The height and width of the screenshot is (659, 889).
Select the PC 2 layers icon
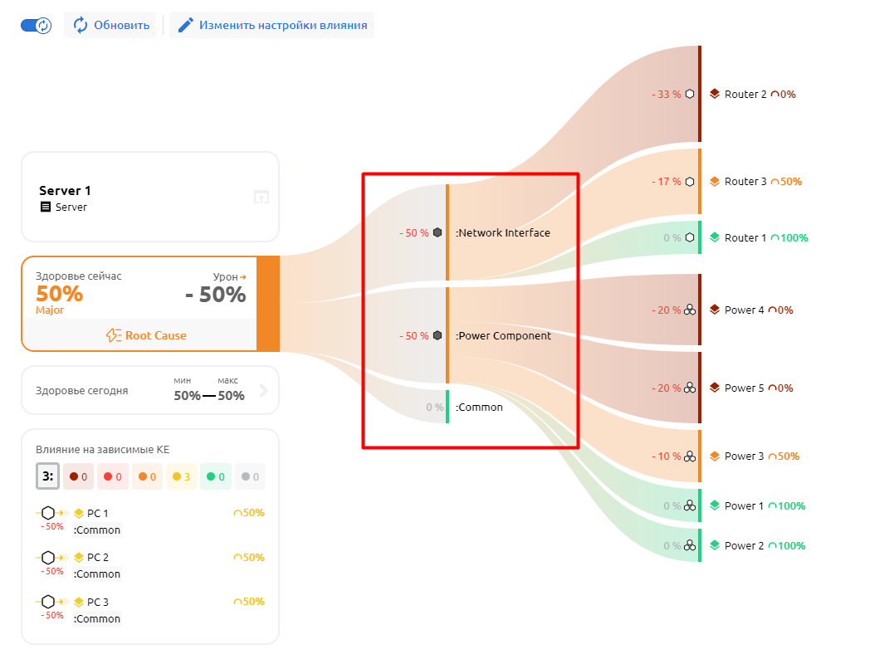(x=79, y=558)
